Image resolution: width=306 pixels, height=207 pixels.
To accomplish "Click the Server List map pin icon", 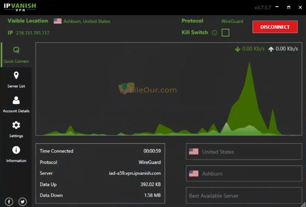I will [16, 75].
